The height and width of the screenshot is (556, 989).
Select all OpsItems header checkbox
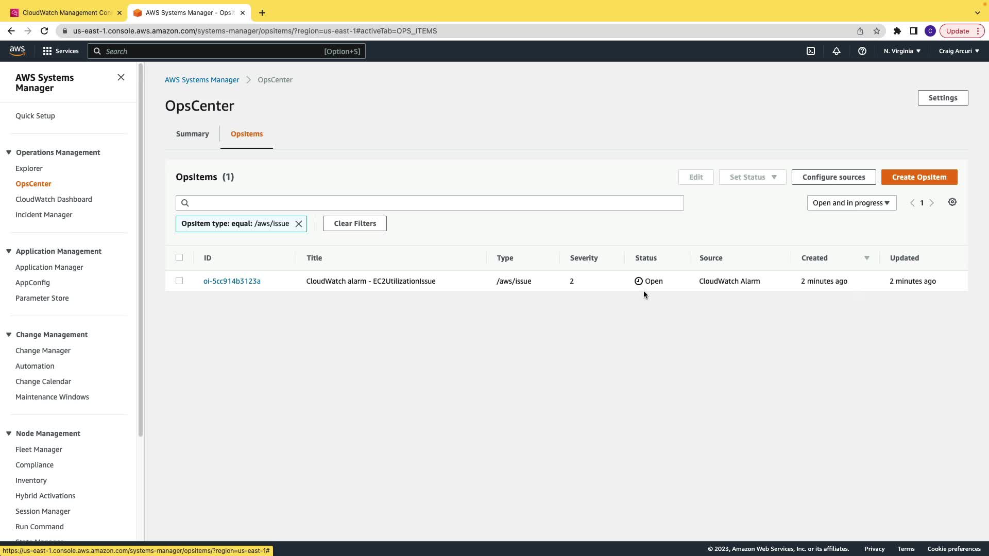pos(179,257)
